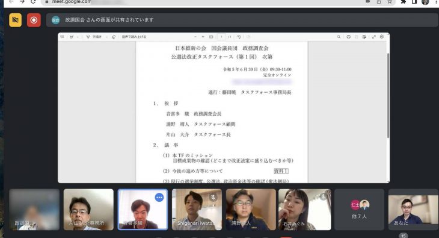This screenshot has width=439, height=238.
Task: Zoom in with the plus button
Action: click(x=203, y=37)
